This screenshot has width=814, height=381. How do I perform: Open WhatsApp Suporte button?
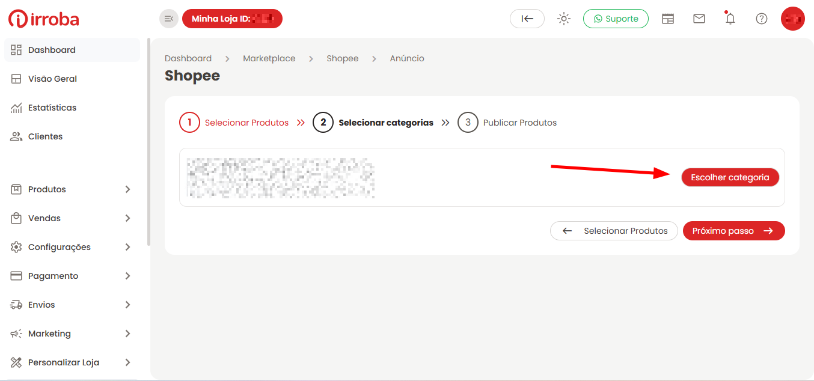pyautogui.click(x=616, y=19)
